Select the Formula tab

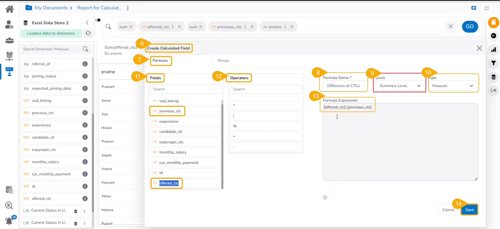click(x=160, y=60)
